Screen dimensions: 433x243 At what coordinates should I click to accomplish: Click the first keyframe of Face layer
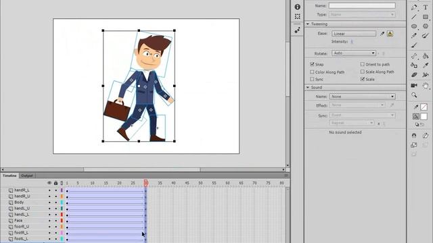(67, 221)
